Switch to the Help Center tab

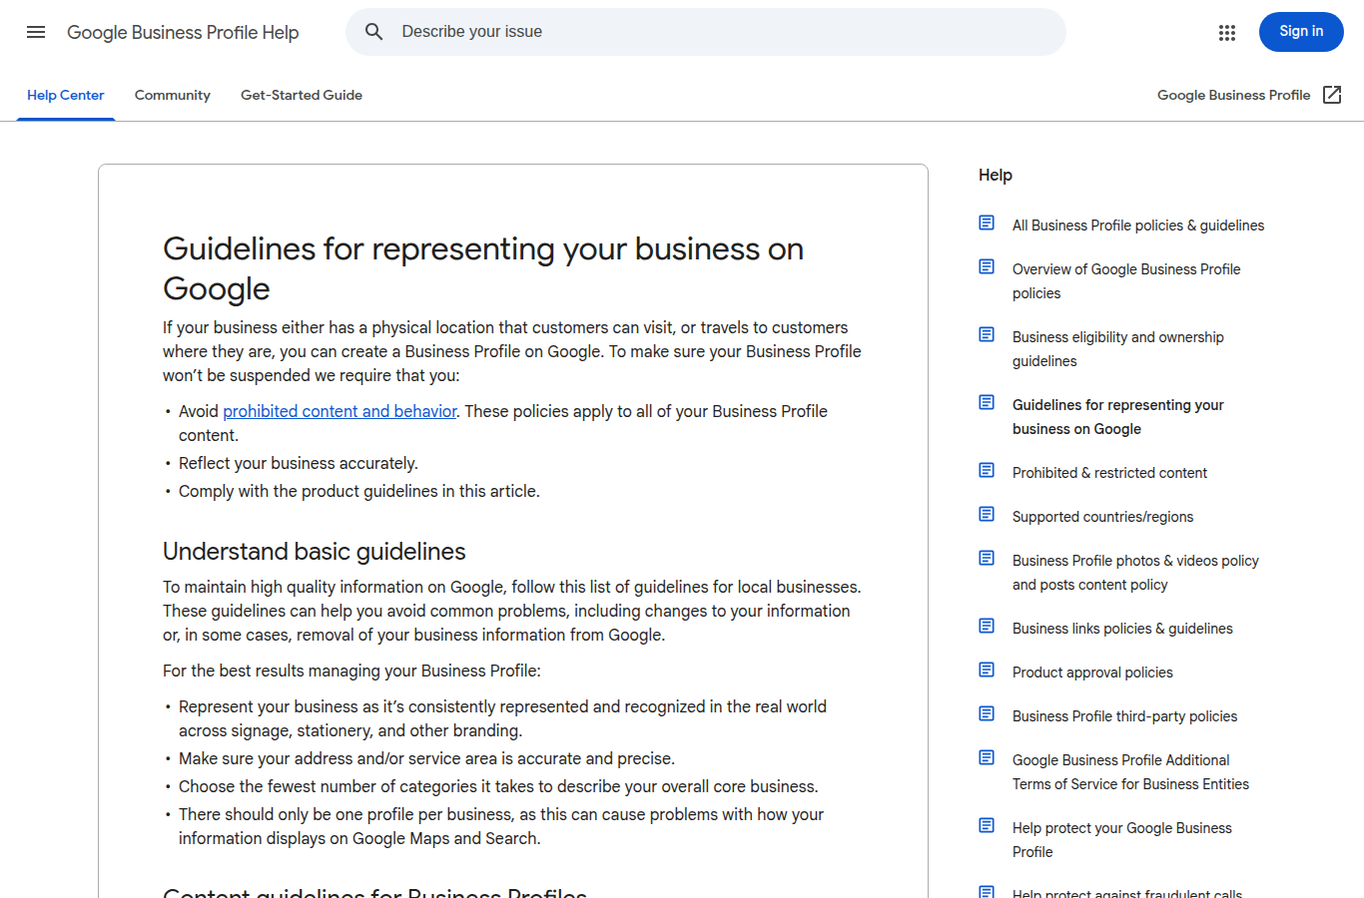click(x=66, y=96)
